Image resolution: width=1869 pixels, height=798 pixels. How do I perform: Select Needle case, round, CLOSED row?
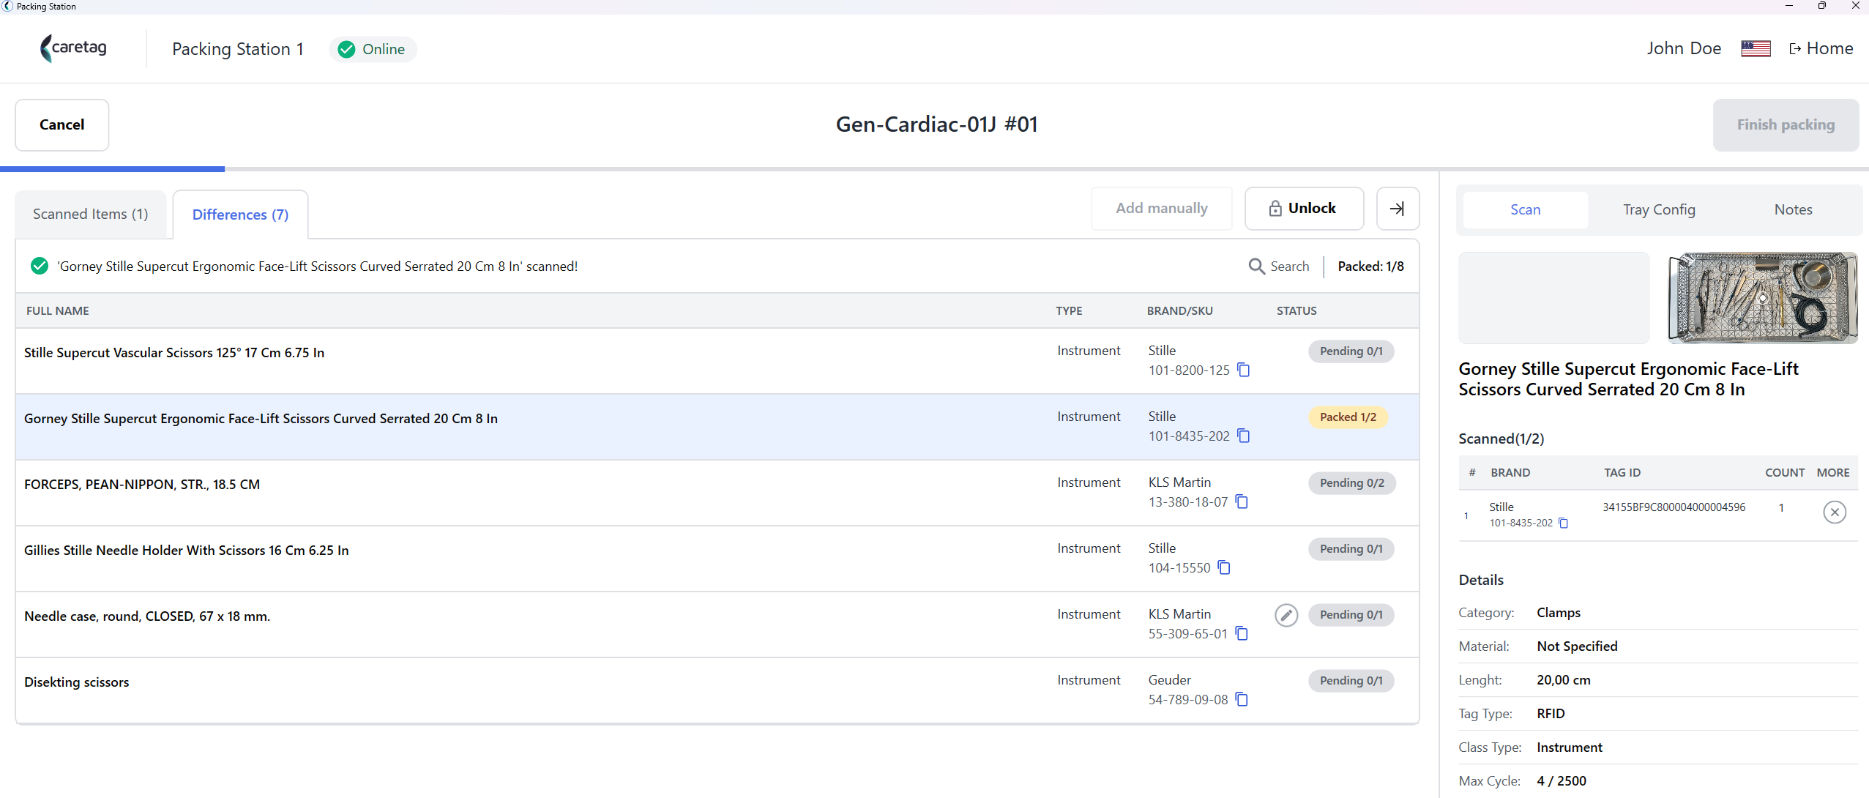(717, 624)
